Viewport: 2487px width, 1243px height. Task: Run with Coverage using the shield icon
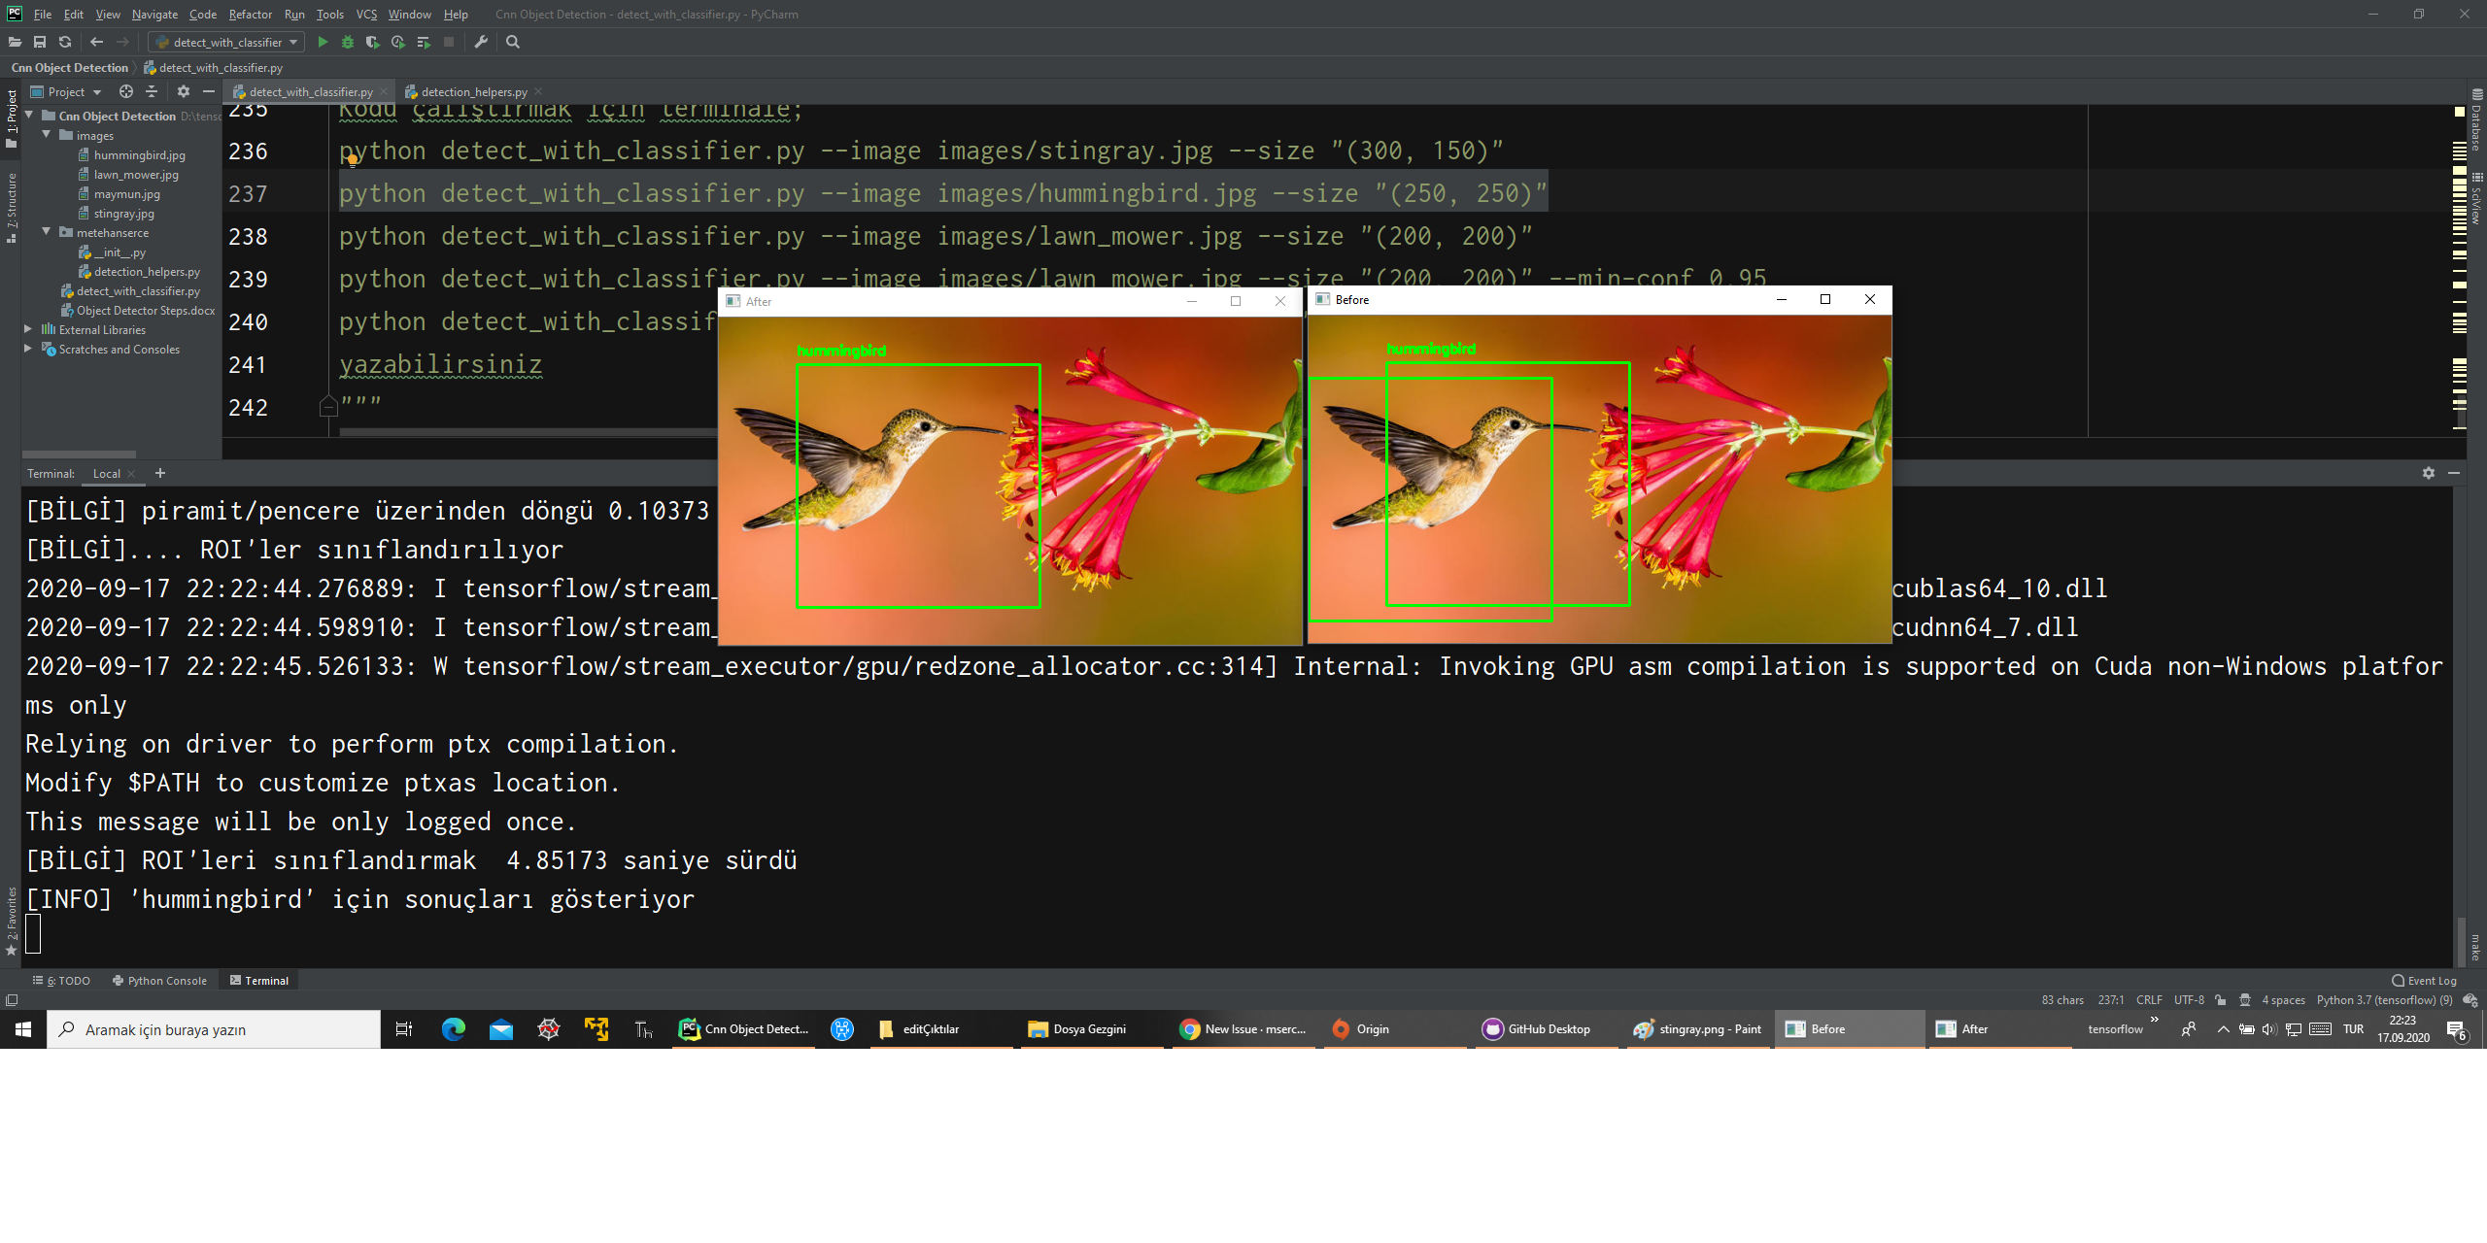click(x=371, y=42)
